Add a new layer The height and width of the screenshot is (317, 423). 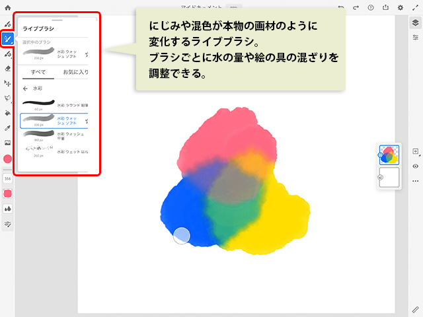pos(416,151)
